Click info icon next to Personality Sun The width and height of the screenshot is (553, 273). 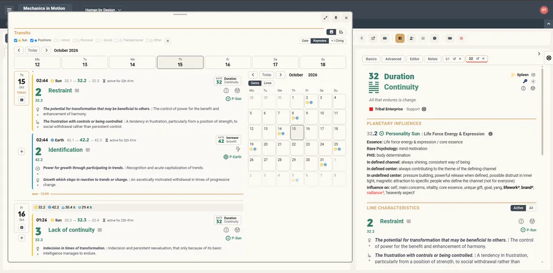490,134
